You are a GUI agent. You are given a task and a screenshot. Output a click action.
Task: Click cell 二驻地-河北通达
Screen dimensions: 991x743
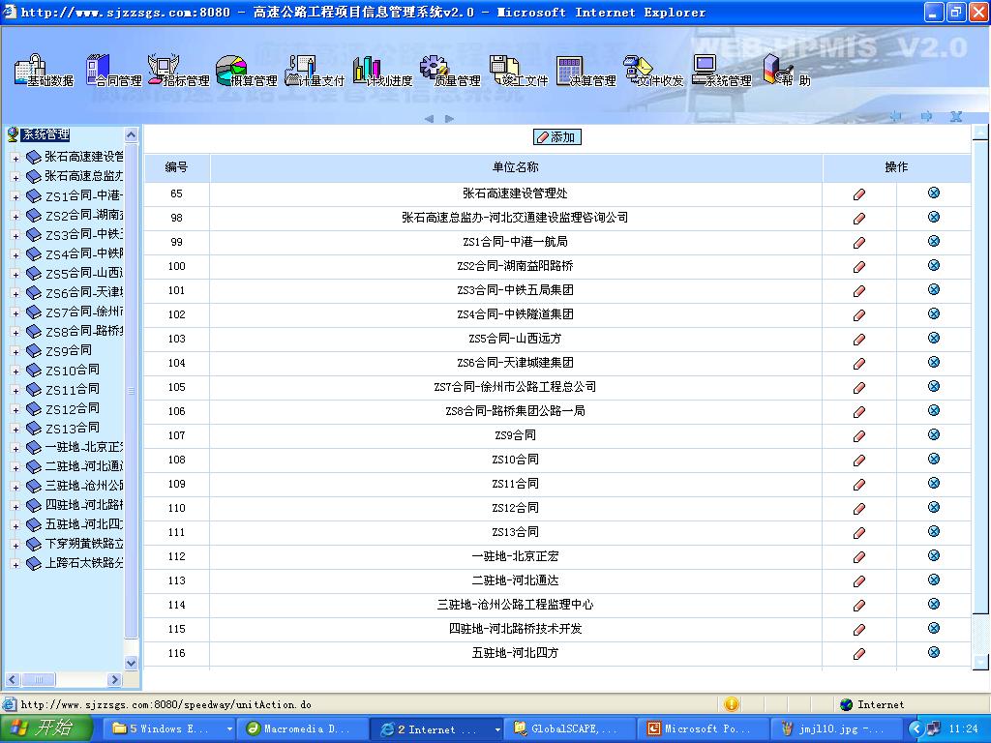[x=516, y=580]
